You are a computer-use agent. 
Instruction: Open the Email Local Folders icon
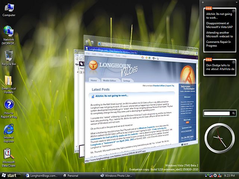coord(9,81)
